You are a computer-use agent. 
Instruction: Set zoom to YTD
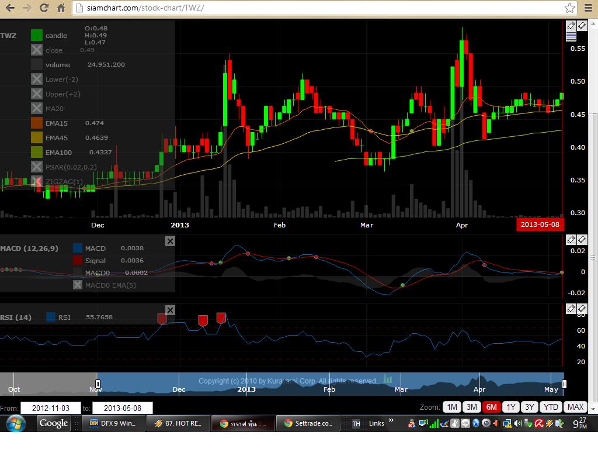(551, 407)
